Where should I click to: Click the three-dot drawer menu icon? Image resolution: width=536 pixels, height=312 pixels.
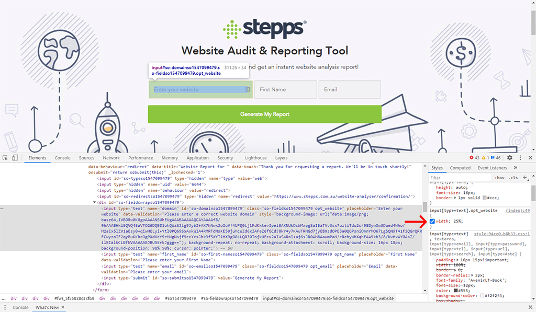(x=5, y=307)
